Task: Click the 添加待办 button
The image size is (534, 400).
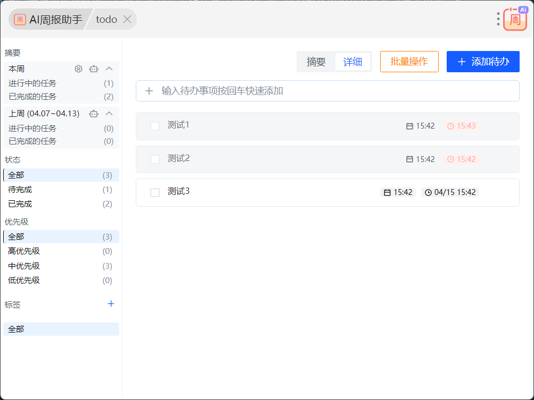Action: [x=483, y=62]
